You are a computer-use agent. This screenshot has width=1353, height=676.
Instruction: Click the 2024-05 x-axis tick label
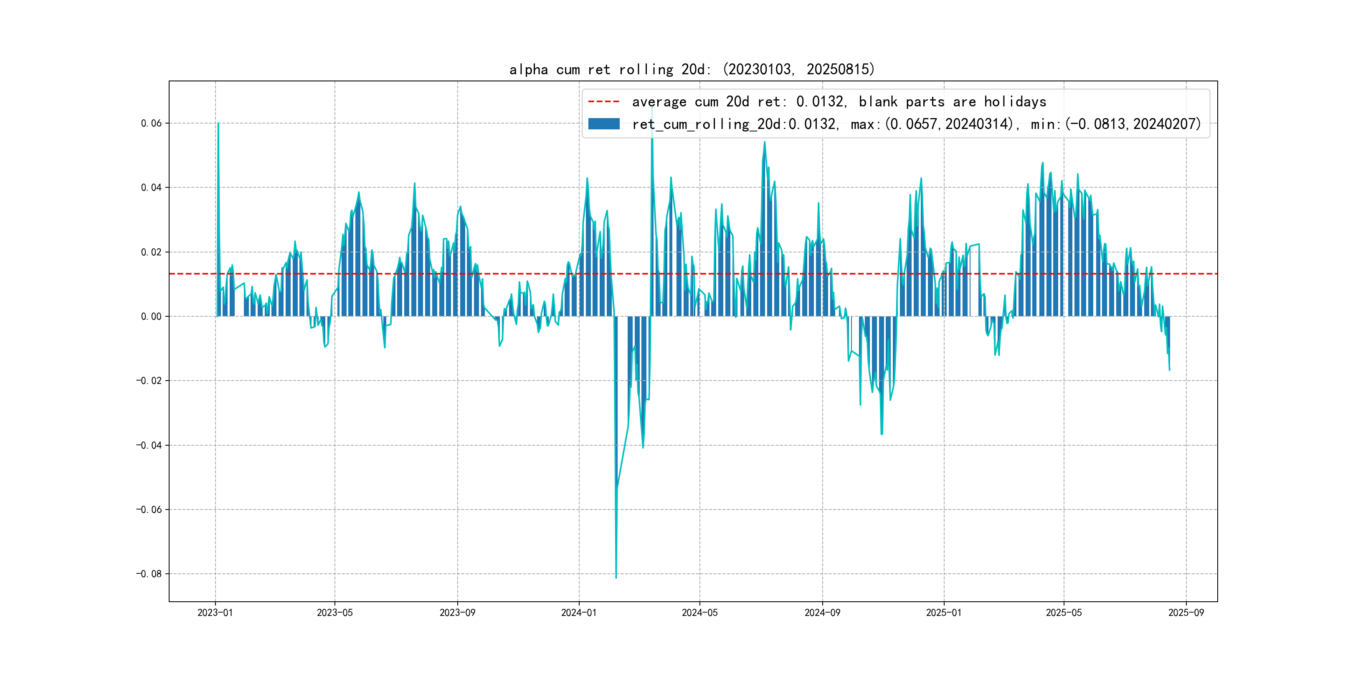click(699, 613)
